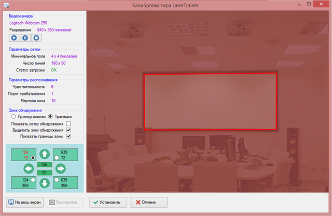
Task: Open the window system menu icon
Action: coord(6,6)
